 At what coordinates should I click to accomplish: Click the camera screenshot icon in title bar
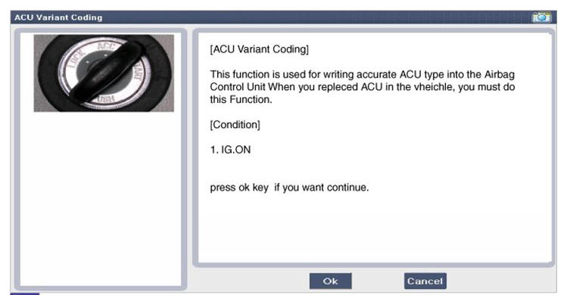pyautogui.click(x=542, y=17)
